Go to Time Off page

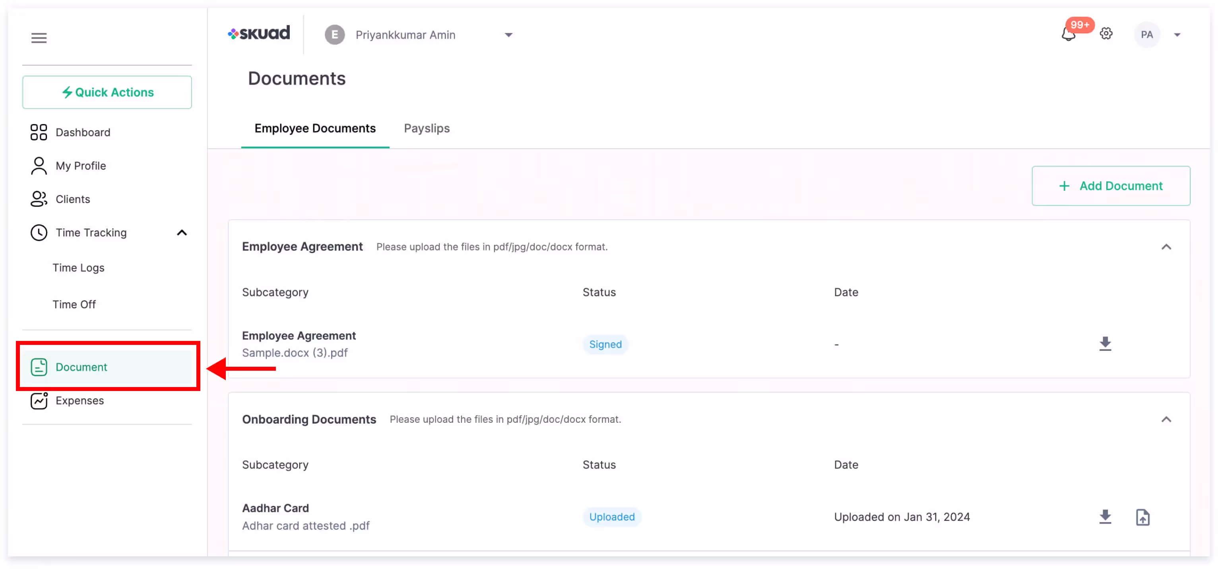(74, 305)
